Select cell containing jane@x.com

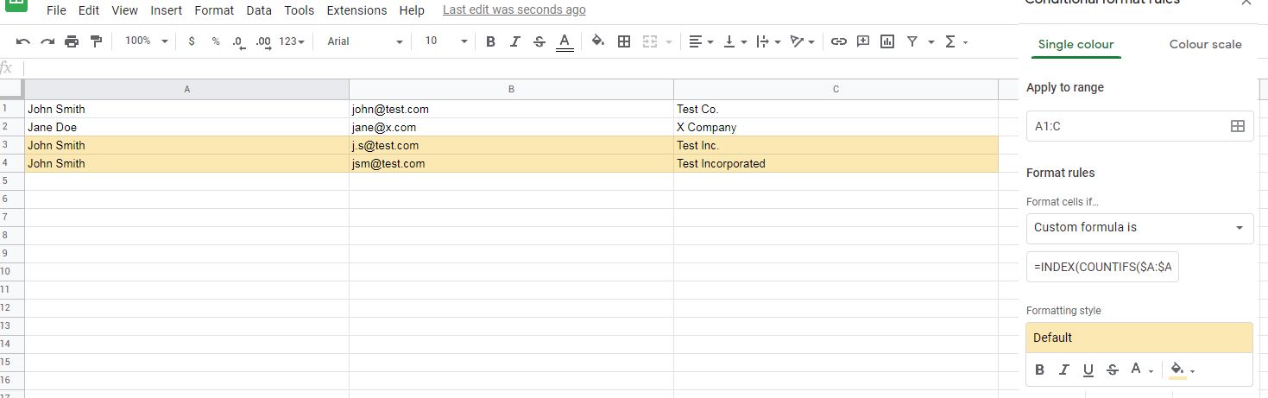511,127
